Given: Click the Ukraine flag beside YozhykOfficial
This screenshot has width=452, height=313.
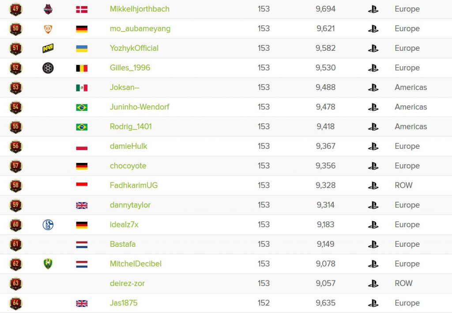Looking at the screenshot, I should tap(82, 49).
